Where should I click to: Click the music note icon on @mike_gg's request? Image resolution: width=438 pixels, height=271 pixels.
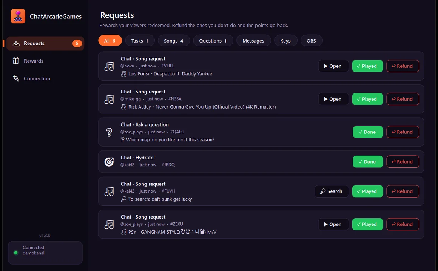pos(109,99)
